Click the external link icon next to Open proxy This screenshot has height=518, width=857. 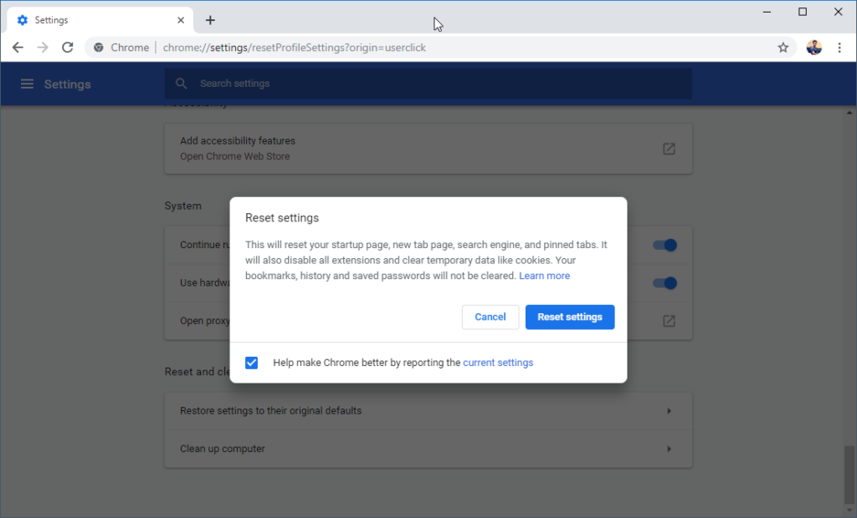coord(669,320)
